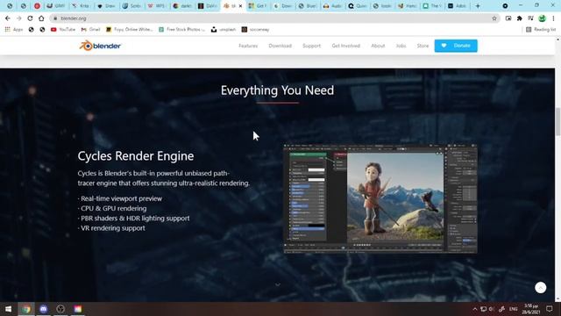Click the red recording tab icon
Screen dimensions: 561x316
click(37, 6)
